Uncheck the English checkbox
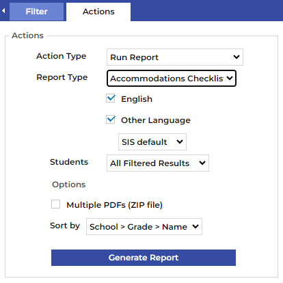 pyautogui.click(x=111, y=98)
